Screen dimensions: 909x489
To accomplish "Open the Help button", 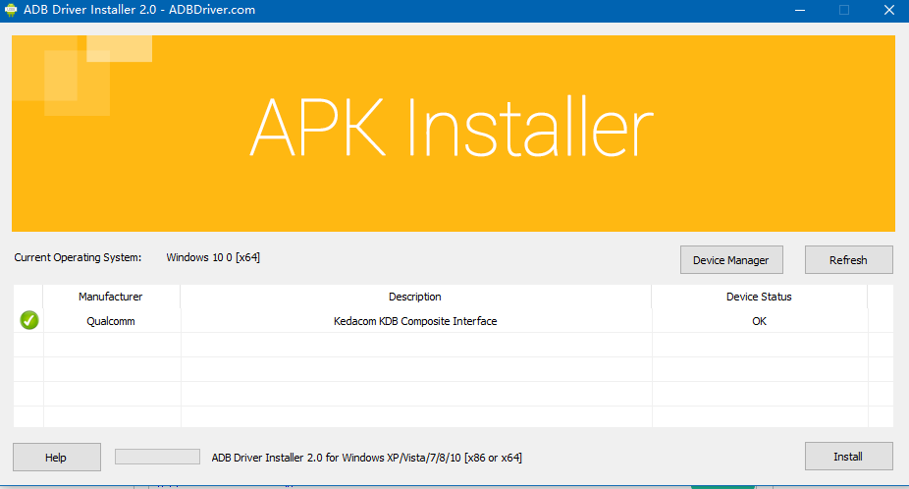I will tap(56, 457).
